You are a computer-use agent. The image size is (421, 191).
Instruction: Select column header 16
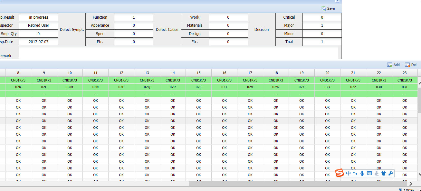tap(224, 73)
